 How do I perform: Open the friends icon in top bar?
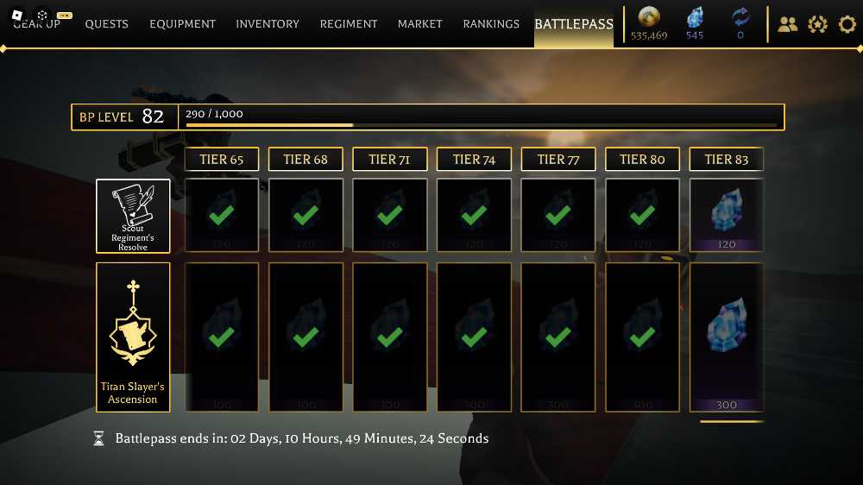pos(788,24)
